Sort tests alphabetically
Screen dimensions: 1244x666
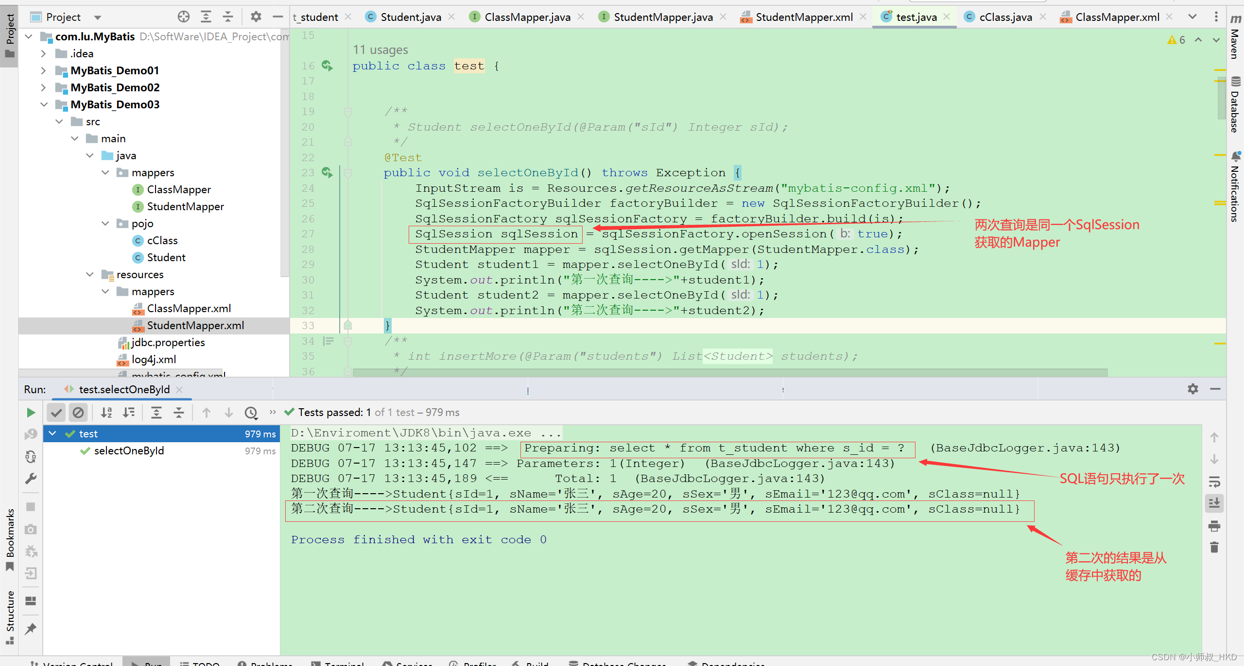[106, 413]
